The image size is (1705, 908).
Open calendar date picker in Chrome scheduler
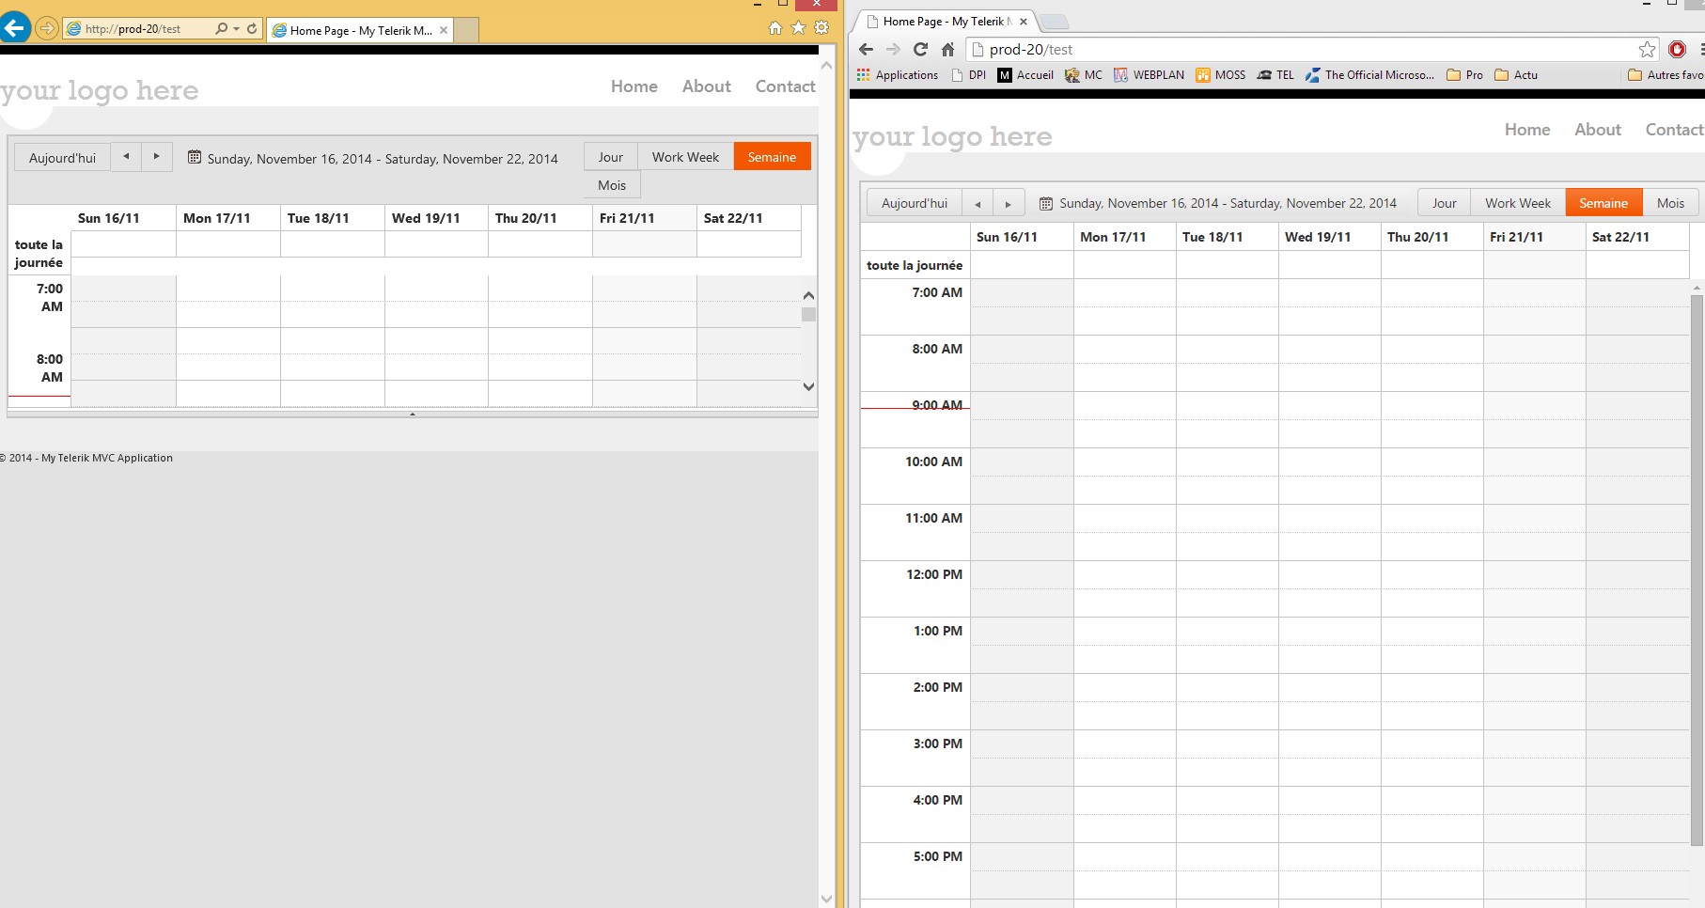[x=1046, y=203]
